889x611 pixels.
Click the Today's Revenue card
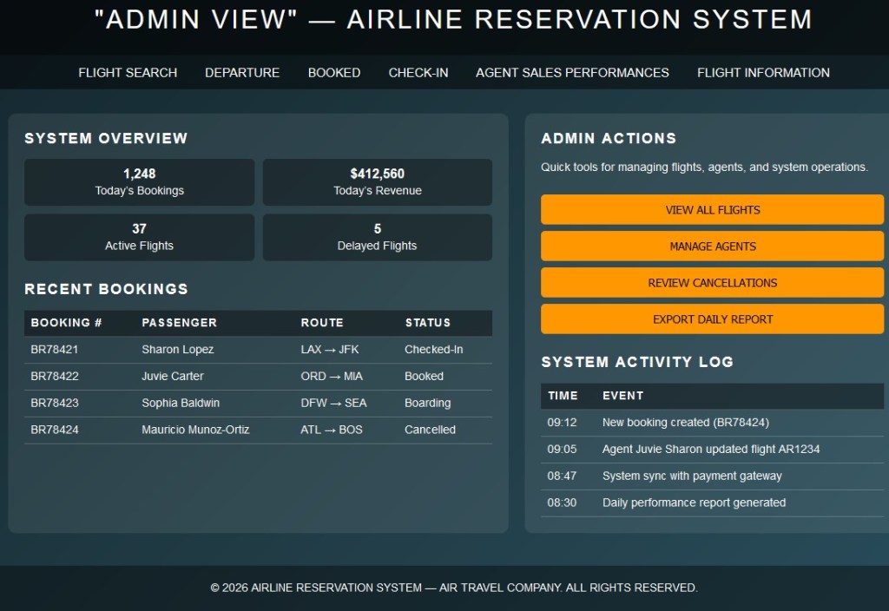click(x=377, y=182)
